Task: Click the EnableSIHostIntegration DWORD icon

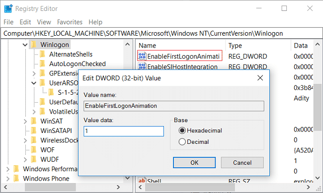Action: pos(142,66)
